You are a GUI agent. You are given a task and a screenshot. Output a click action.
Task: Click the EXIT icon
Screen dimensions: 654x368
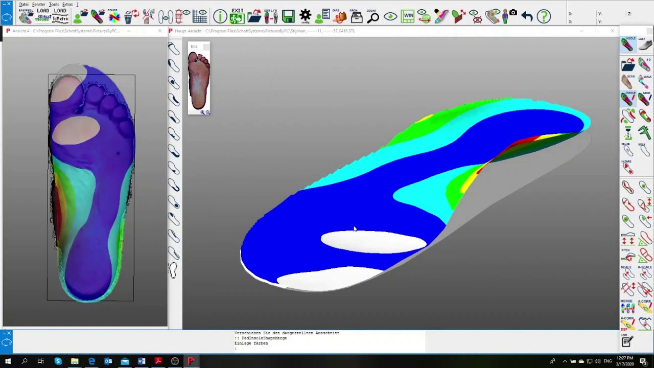(x=237, y=16)
